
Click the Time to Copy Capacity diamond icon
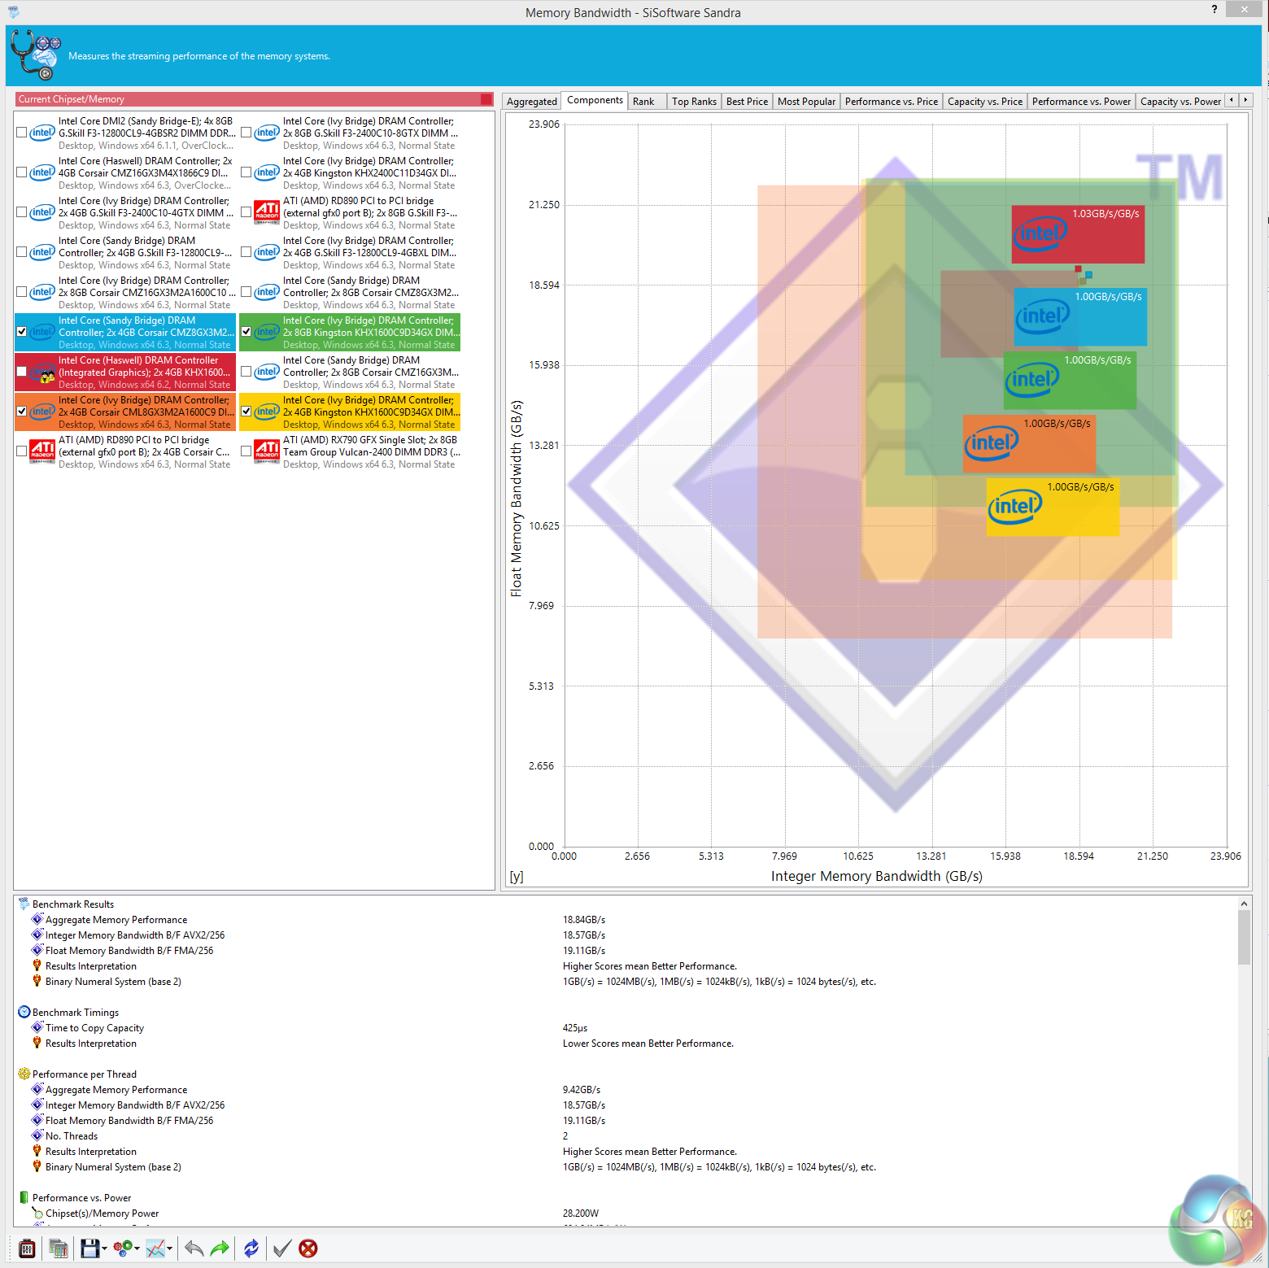point(37,1027)
